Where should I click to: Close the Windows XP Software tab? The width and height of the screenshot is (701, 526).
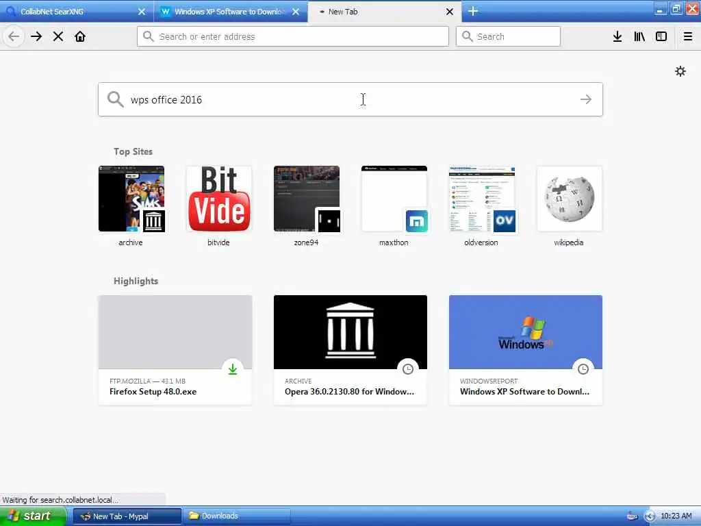[296, 12]
